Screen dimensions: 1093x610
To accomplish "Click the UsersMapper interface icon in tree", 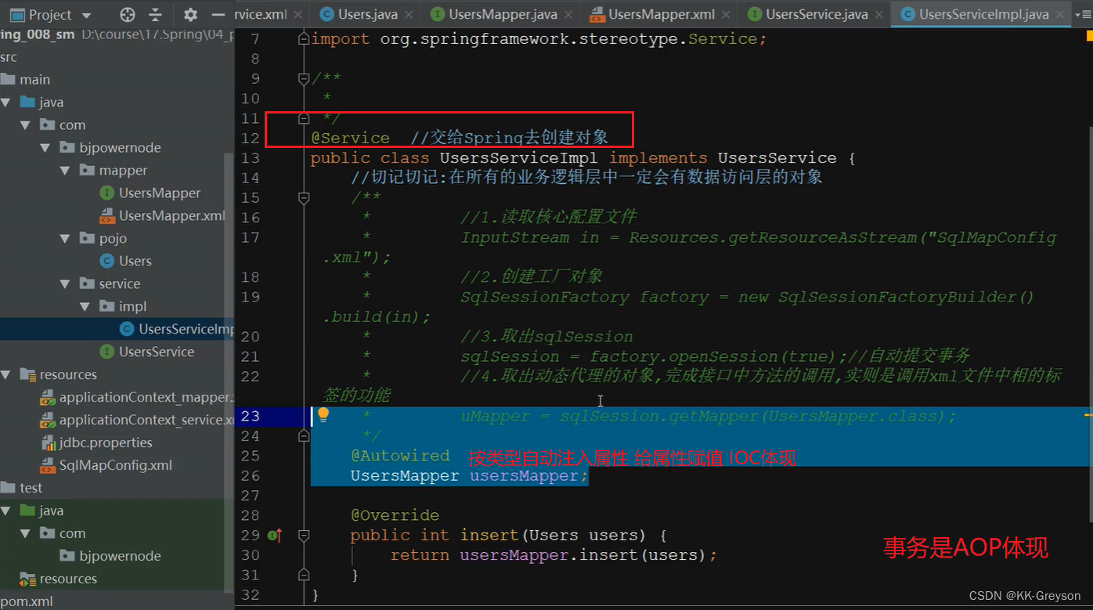I will point(107,193).
